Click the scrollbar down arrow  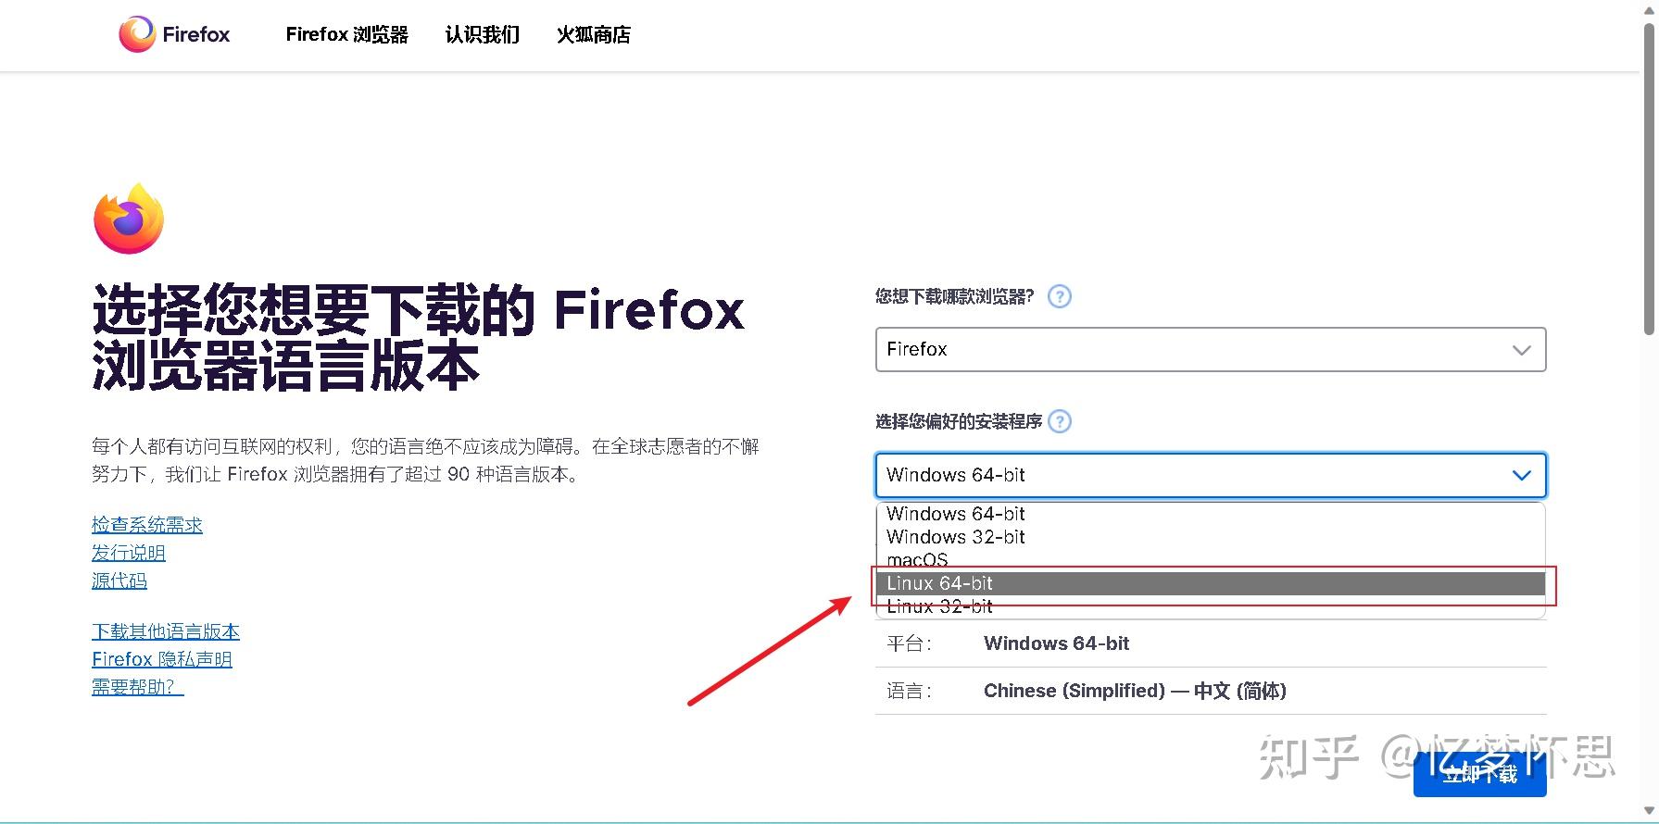1649,812
